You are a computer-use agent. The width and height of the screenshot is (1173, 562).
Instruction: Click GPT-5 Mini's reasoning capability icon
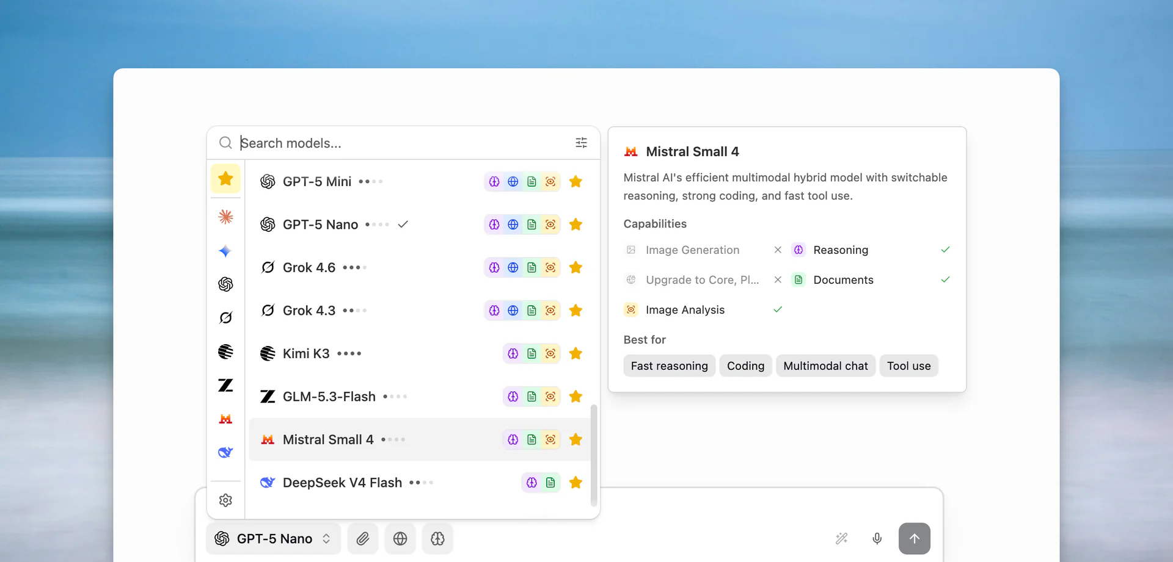click(x=494, y=181)
